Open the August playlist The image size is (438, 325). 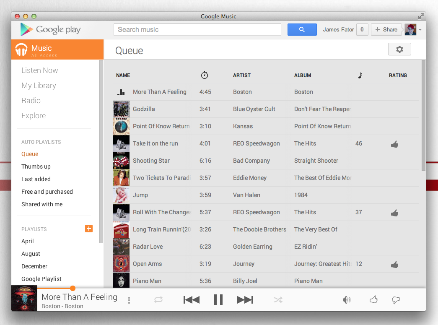point(31,254)
